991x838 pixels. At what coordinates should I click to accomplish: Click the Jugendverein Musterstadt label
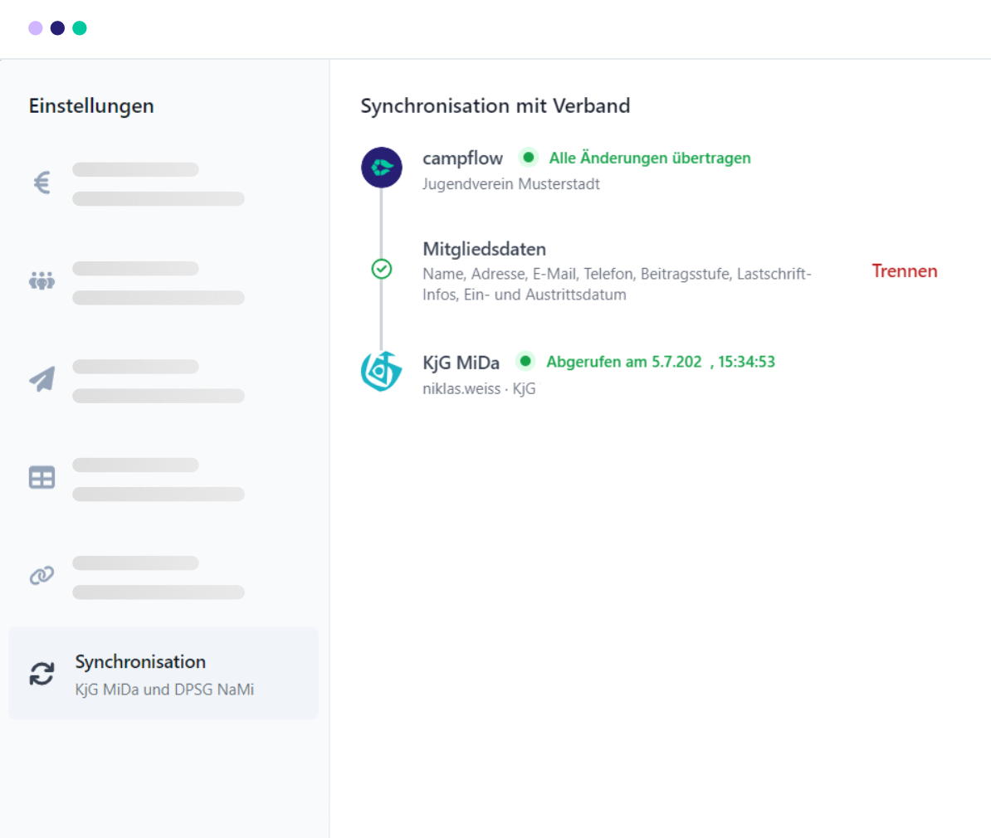pyautogui.click(x=510, y=184)
